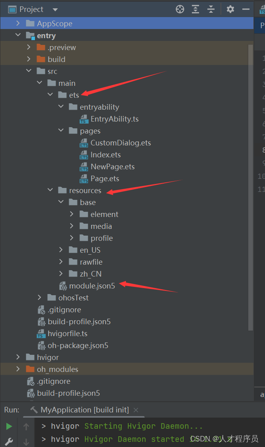Select Index.ets file icon
This screenshot has width=265, height=447.
84,155
